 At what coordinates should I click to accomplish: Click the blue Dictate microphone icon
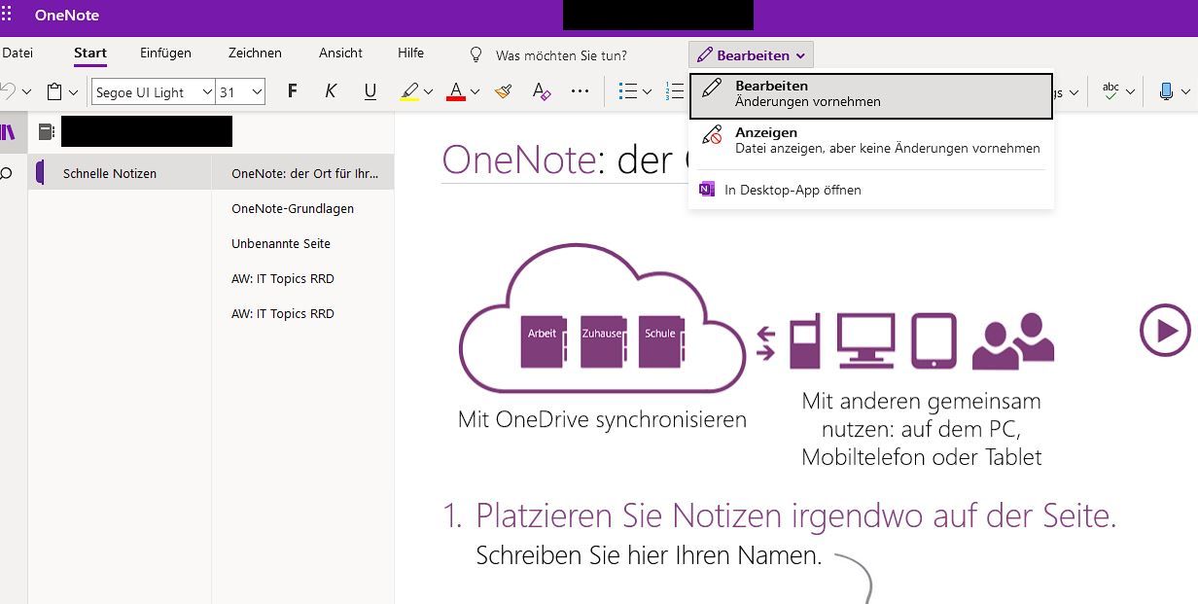point(1166,91)
